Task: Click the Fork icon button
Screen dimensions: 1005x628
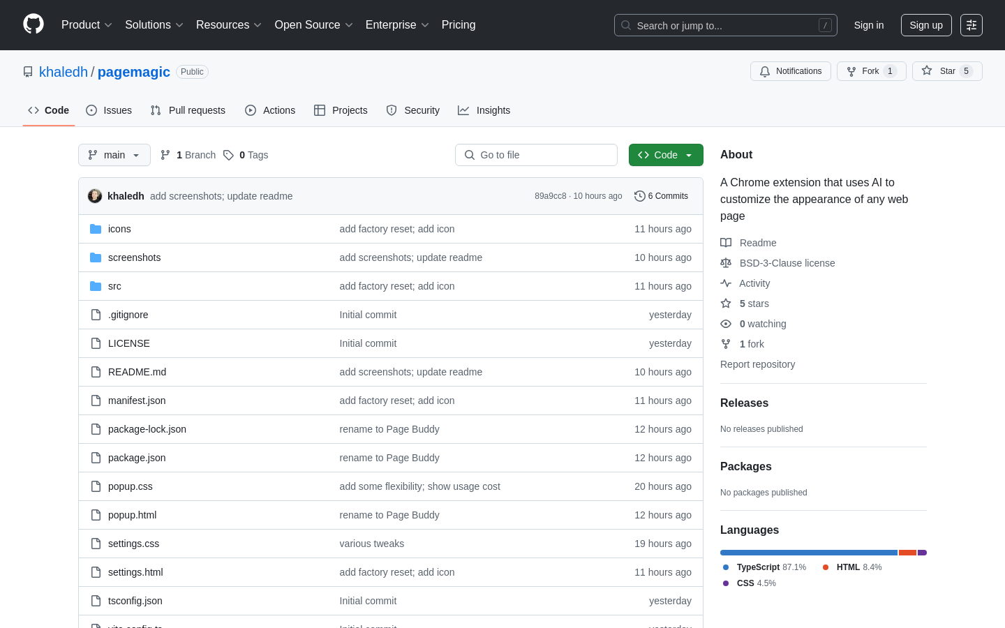Action: point(851,71)
